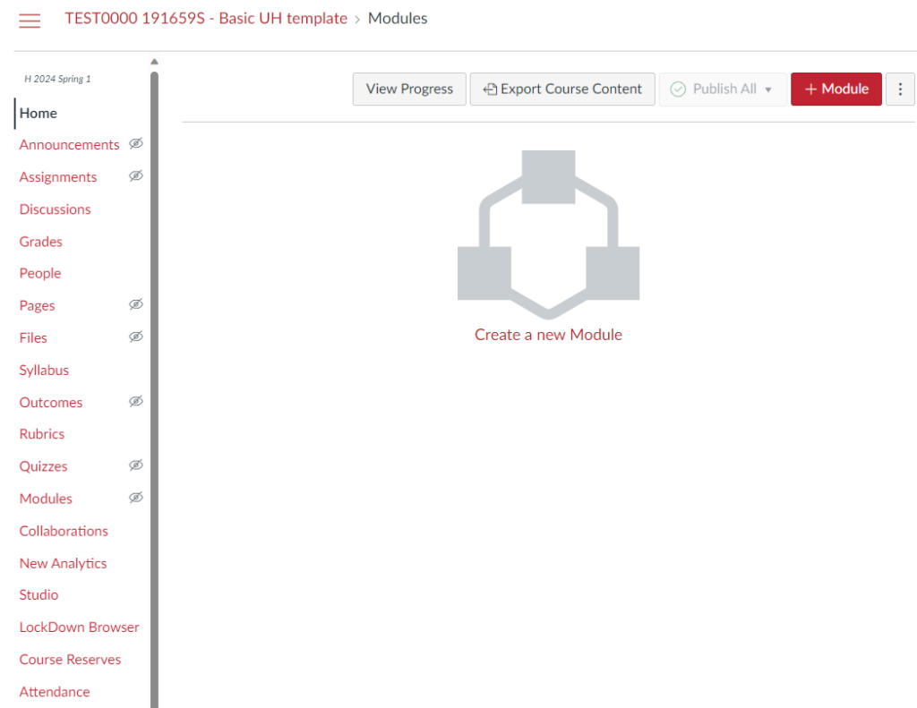Open Course Reserves from the sidebar
917x708 pixels.
pos(70,659)
